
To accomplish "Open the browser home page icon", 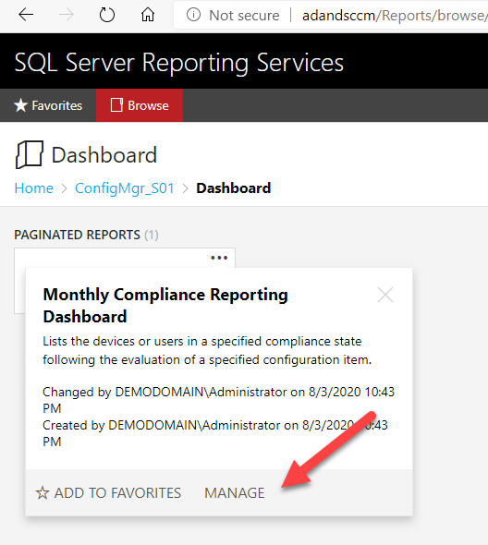I will (x=148, y=15).
